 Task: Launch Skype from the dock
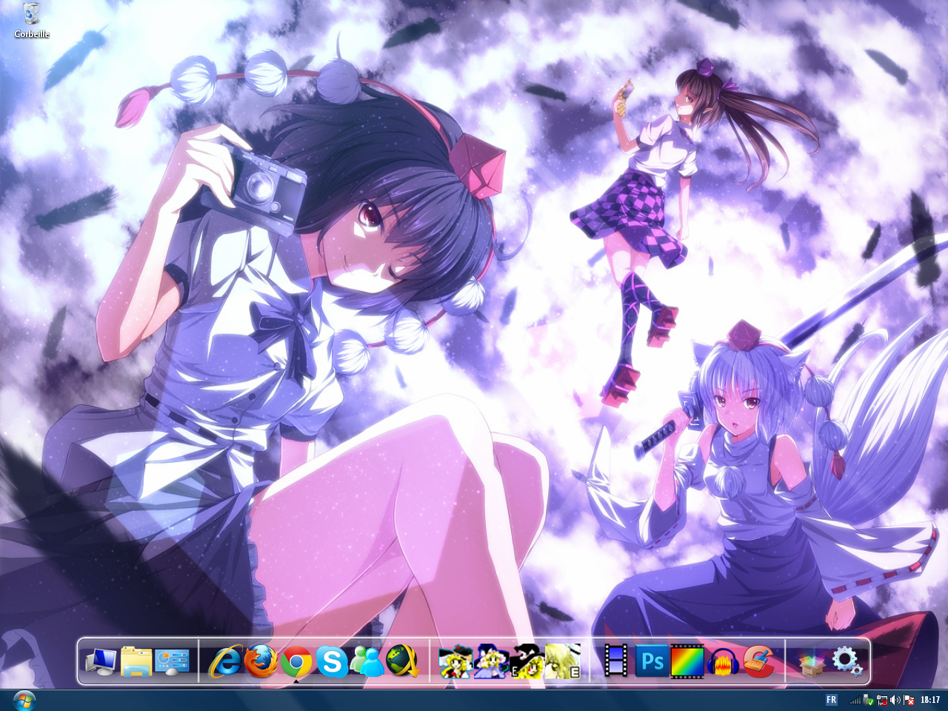point(332,661)
